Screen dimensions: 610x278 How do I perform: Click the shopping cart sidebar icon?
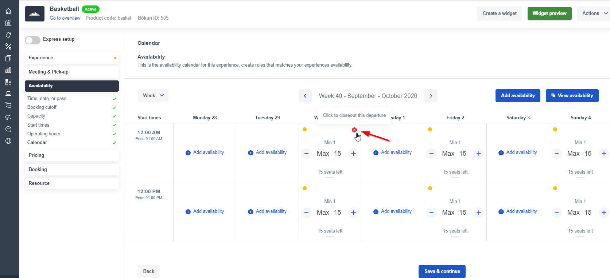(8, 106)
